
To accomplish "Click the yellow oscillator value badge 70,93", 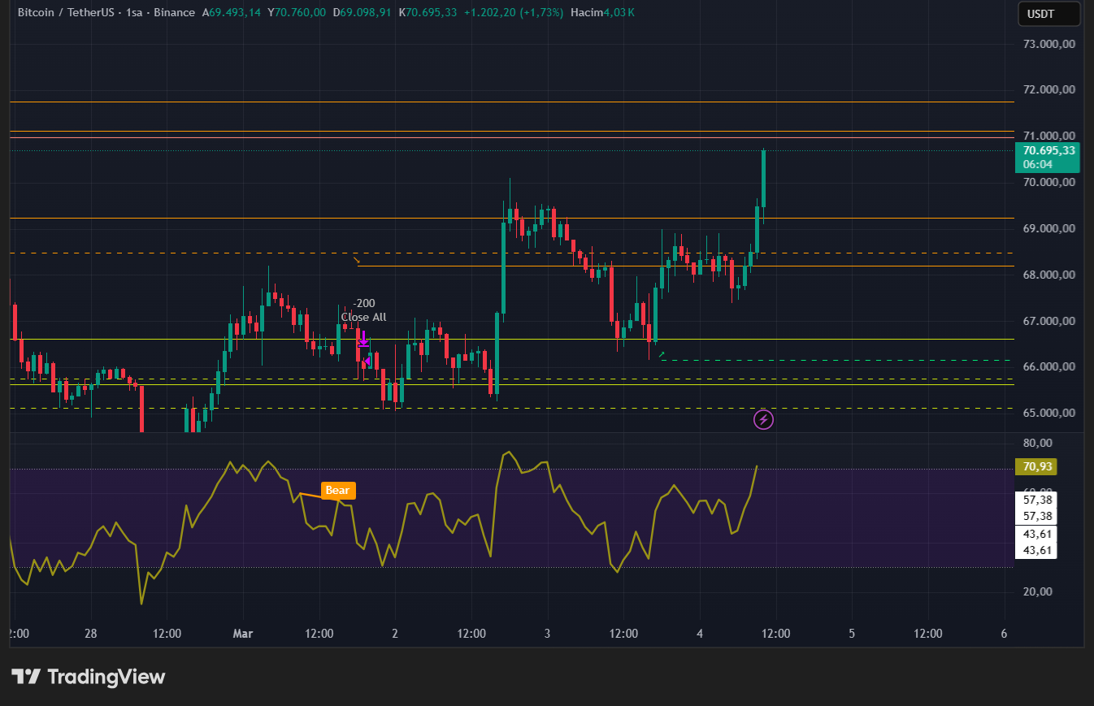I will pyautogui.click(x=1035, y=466).
